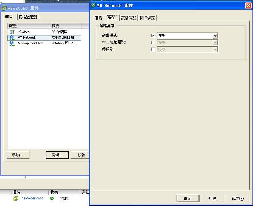
Task: Switch to the 流量调整 tab
Action: point(128,18)
